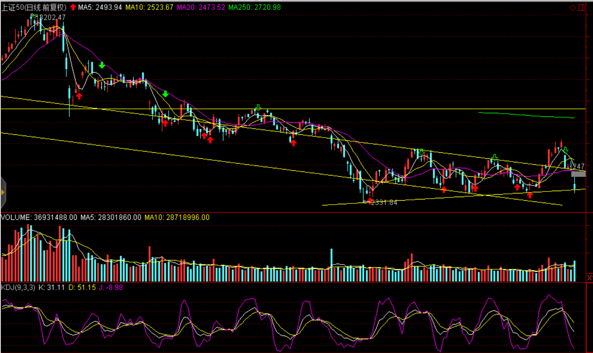
Task: Click the red up arrow beside MA5 label
Action: 73,7
